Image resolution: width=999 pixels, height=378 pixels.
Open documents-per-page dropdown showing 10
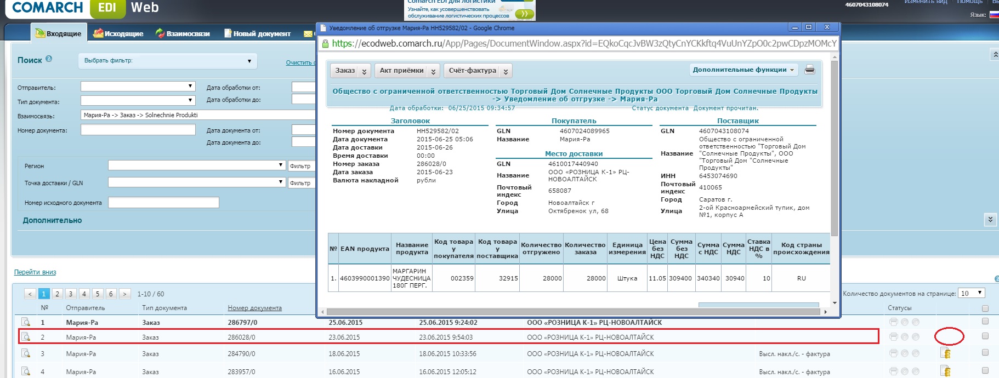[x=971, y=293]
